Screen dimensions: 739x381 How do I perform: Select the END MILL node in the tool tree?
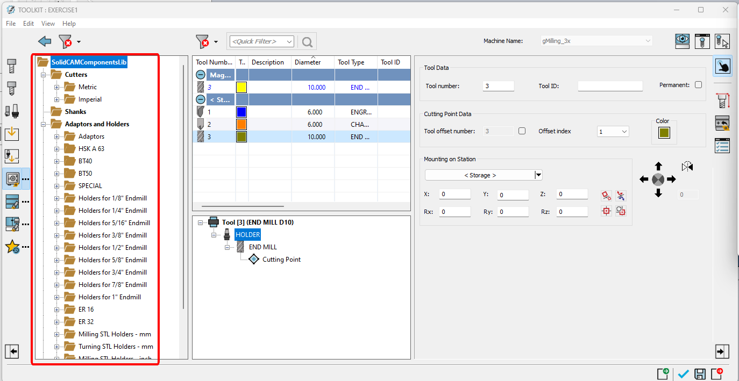pyautogui.click(x=262, y=247)
